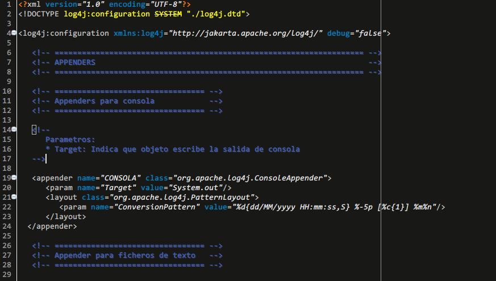Click line number 1 in the gutter
This screenshot has height=281, width=496.
pos(9,5)
